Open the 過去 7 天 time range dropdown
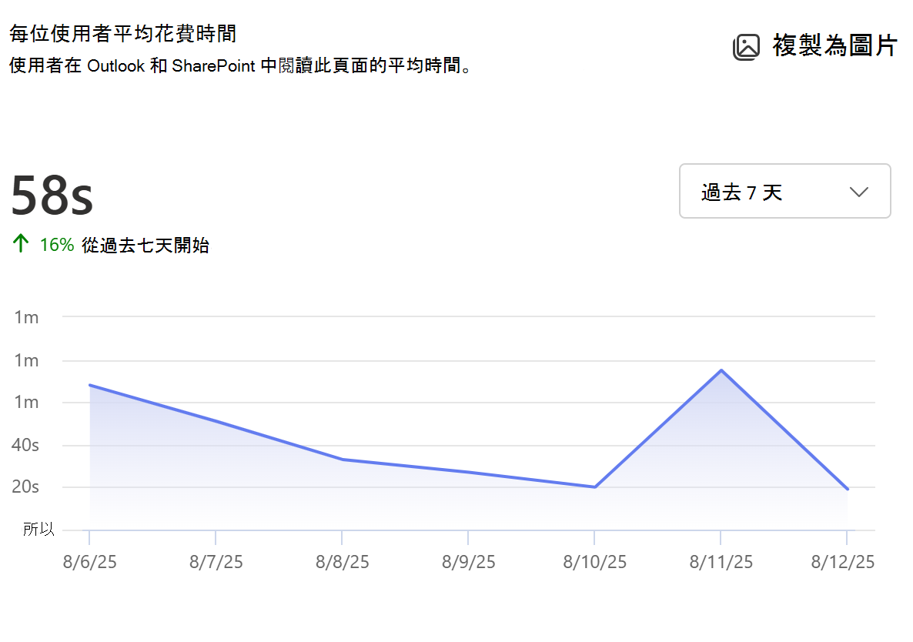913x642 pixels. pos(785,192)
